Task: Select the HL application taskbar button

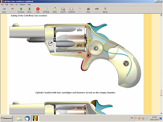Action: 35,118
